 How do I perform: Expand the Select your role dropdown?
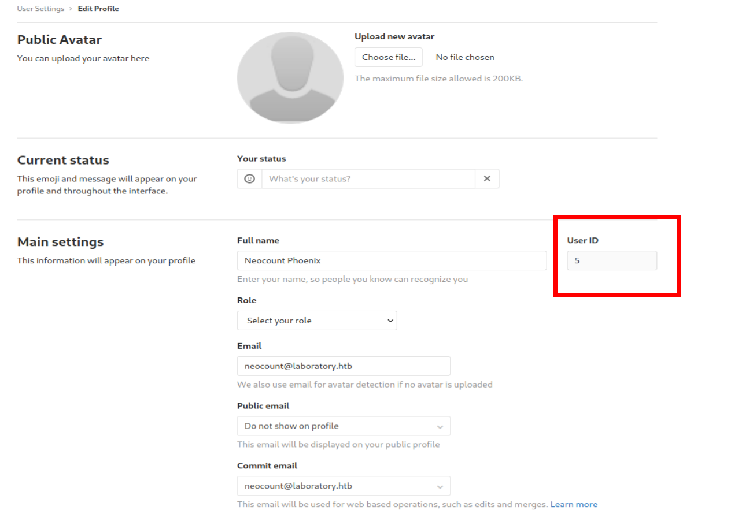pos(317,321)
